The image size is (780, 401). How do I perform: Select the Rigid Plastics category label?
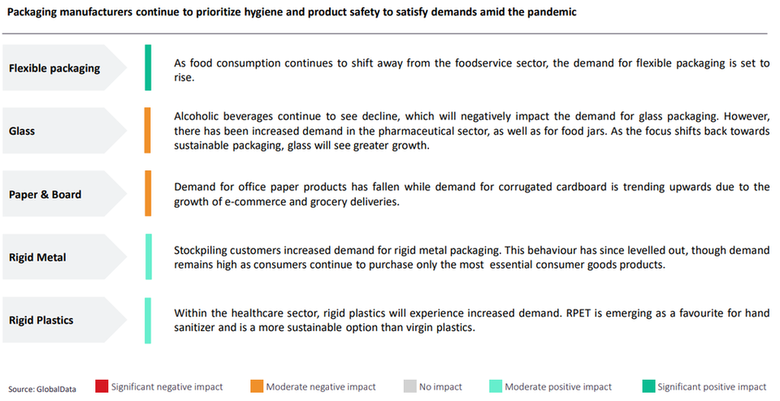tap(41, 320)
